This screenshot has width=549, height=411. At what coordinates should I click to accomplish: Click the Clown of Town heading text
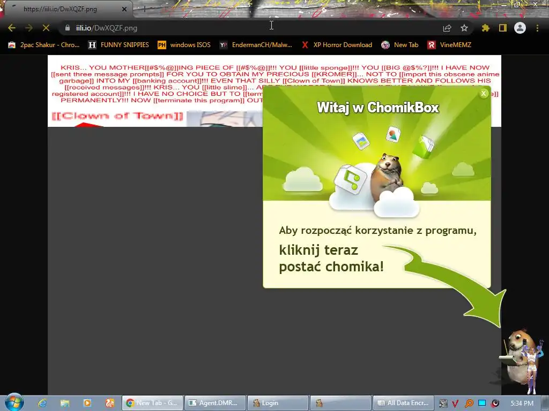point(117,116)
